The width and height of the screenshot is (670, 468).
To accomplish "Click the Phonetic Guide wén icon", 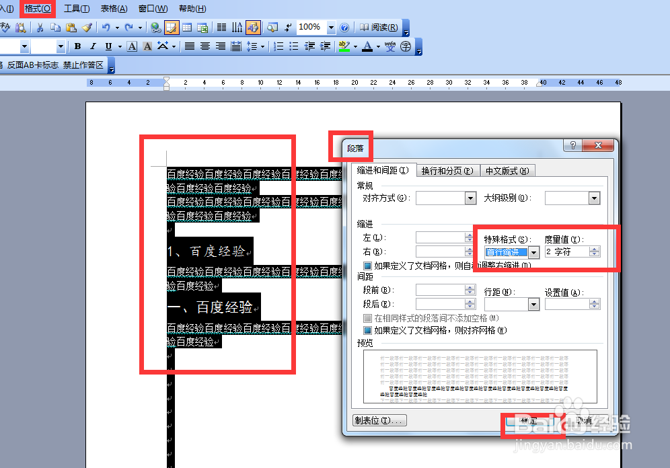I will [x=389, y=46].
